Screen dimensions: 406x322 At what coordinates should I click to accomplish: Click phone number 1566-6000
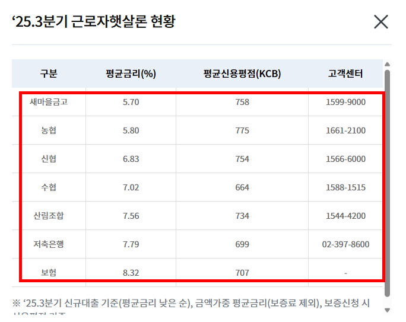(345, 159)
